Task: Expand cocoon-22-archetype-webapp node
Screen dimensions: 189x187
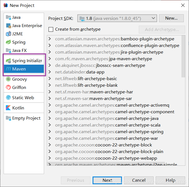Action: 50,158
